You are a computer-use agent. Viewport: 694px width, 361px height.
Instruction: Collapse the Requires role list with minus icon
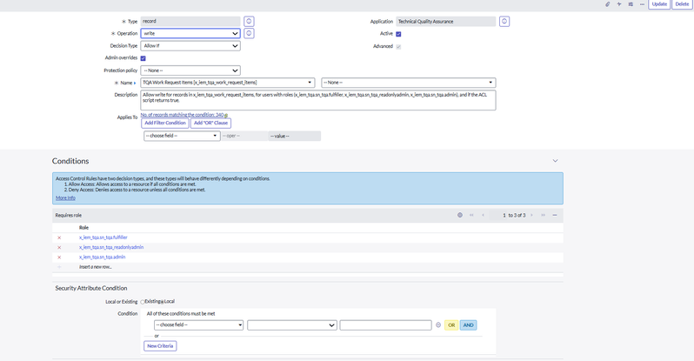click(555, 215)
